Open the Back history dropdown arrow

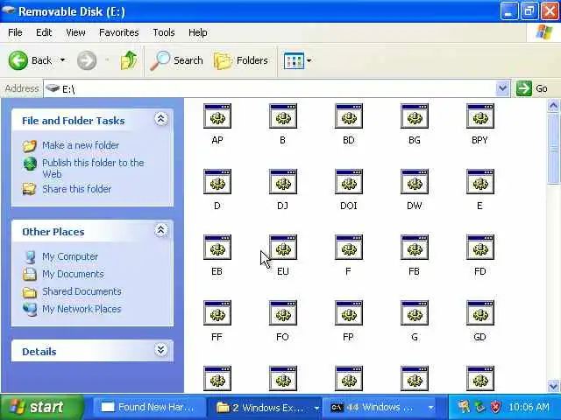[x=62, y=60]
